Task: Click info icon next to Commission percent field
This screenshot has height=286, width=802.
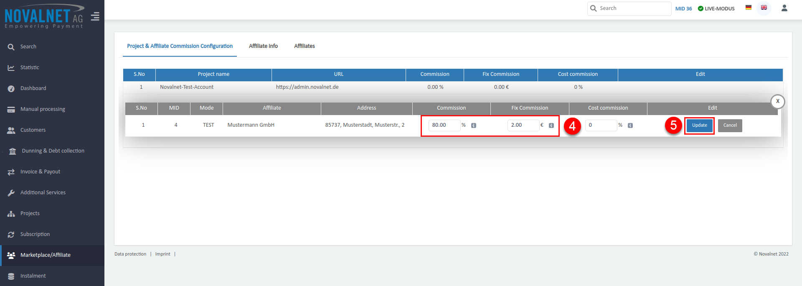Action: [x=474, y=125]
